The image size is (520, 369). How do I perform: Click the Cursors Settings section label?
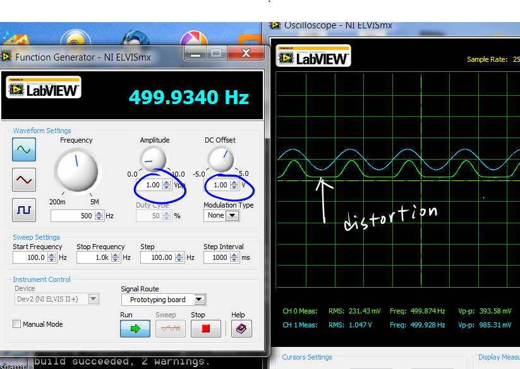[307, 357]
